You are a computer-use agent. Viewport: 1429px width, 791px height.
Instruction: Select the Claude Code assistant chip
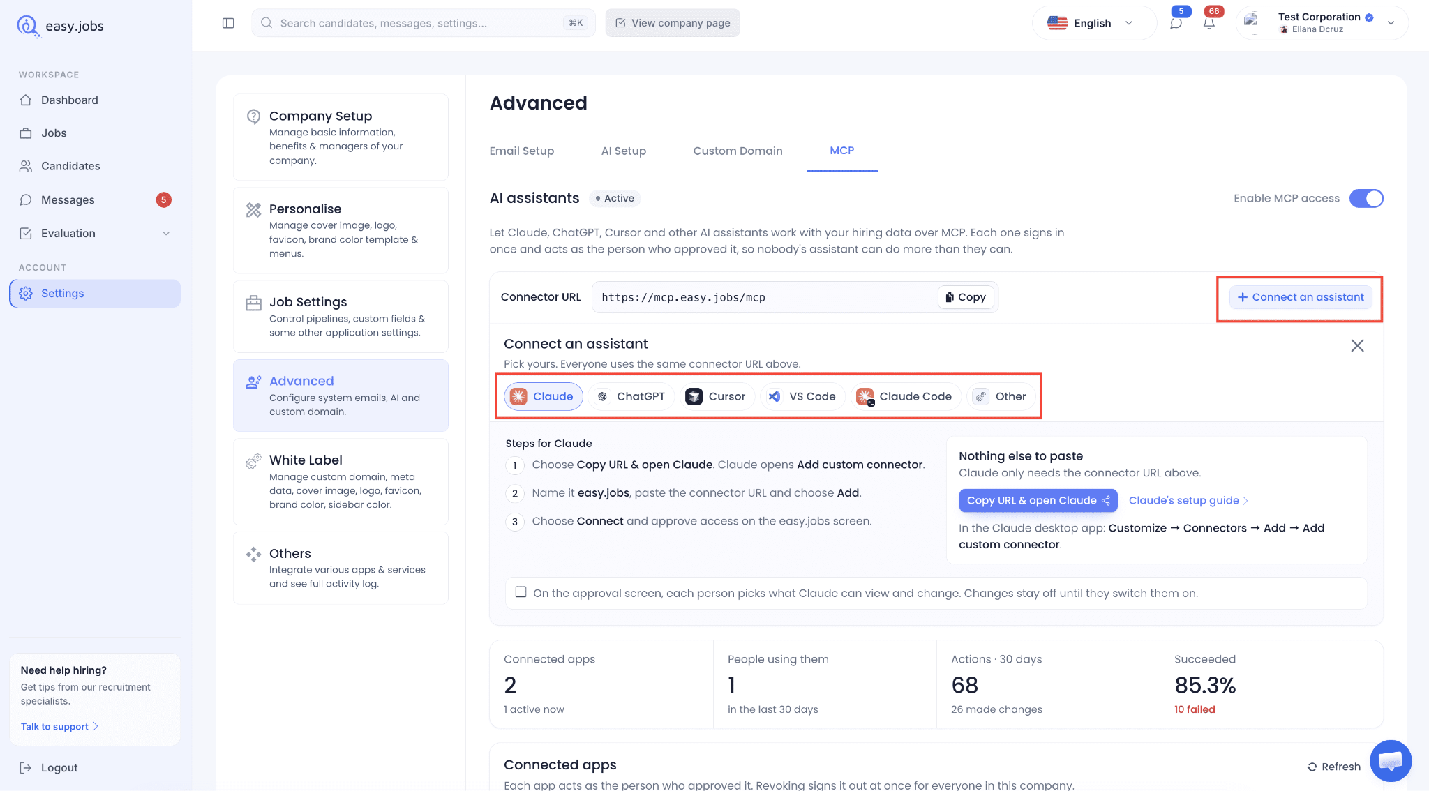click(x=906, y=396)
